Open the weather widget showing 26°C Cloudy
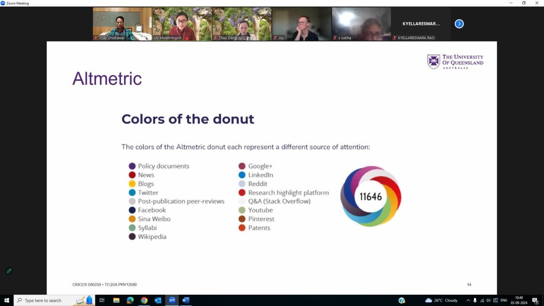 (441, 300)
